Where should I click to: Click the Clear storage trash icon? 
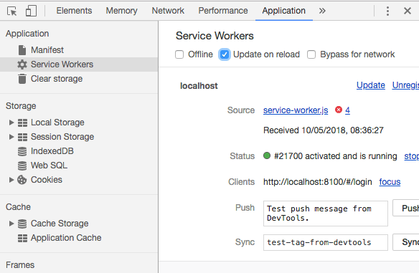tap(22, 79)
